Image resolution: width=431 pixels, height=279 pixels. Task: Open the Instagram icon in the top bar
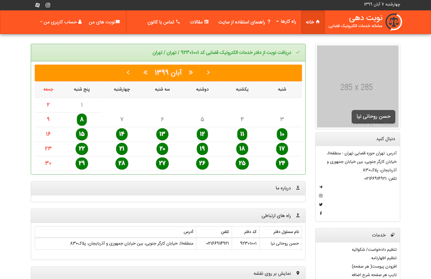(48, 5)
